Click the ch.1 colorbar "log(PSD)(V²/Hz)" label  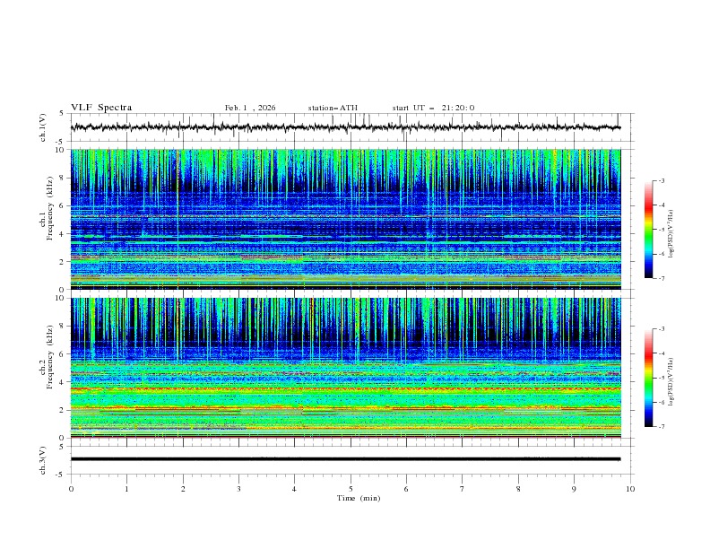pyautogui.click(x=671, y=234)
